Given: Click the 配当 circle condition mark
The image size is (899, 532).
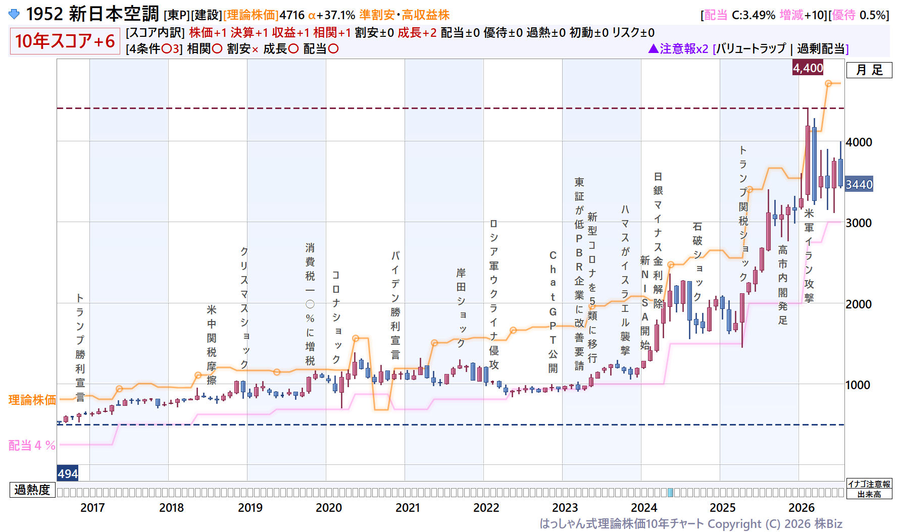Looking at the screenshot, I should pyautogui.click(x=333, y=49).
